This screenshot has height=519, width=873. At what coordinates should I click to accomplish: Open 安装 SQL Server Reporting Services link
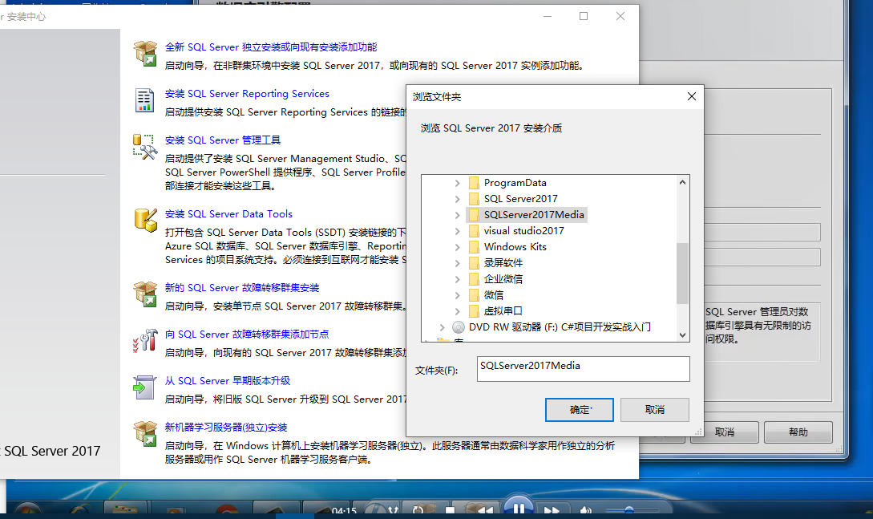click(x=247, y=94)
